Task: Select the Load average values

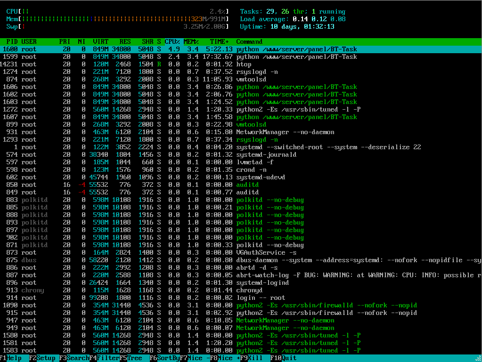Action: click(319, 19)
